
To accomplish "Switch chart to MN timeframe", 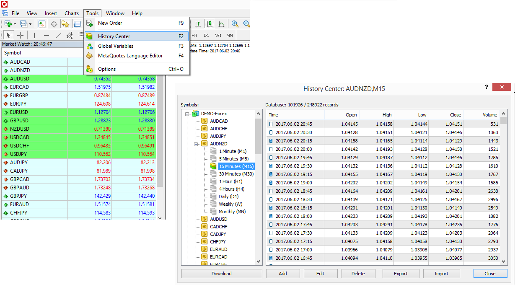I will 230,36.
